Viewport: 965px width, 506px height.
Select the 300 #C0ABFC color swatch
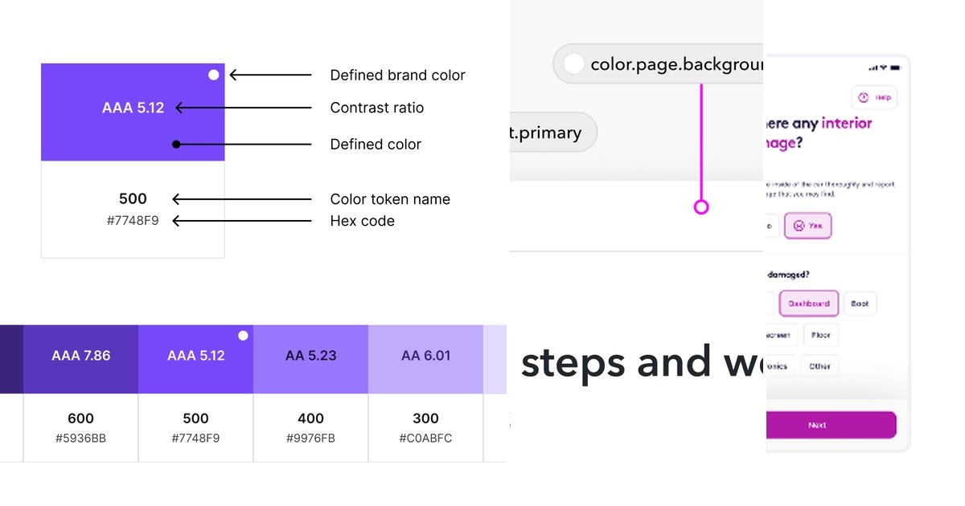pyautogui.click(x=425, y=359)
